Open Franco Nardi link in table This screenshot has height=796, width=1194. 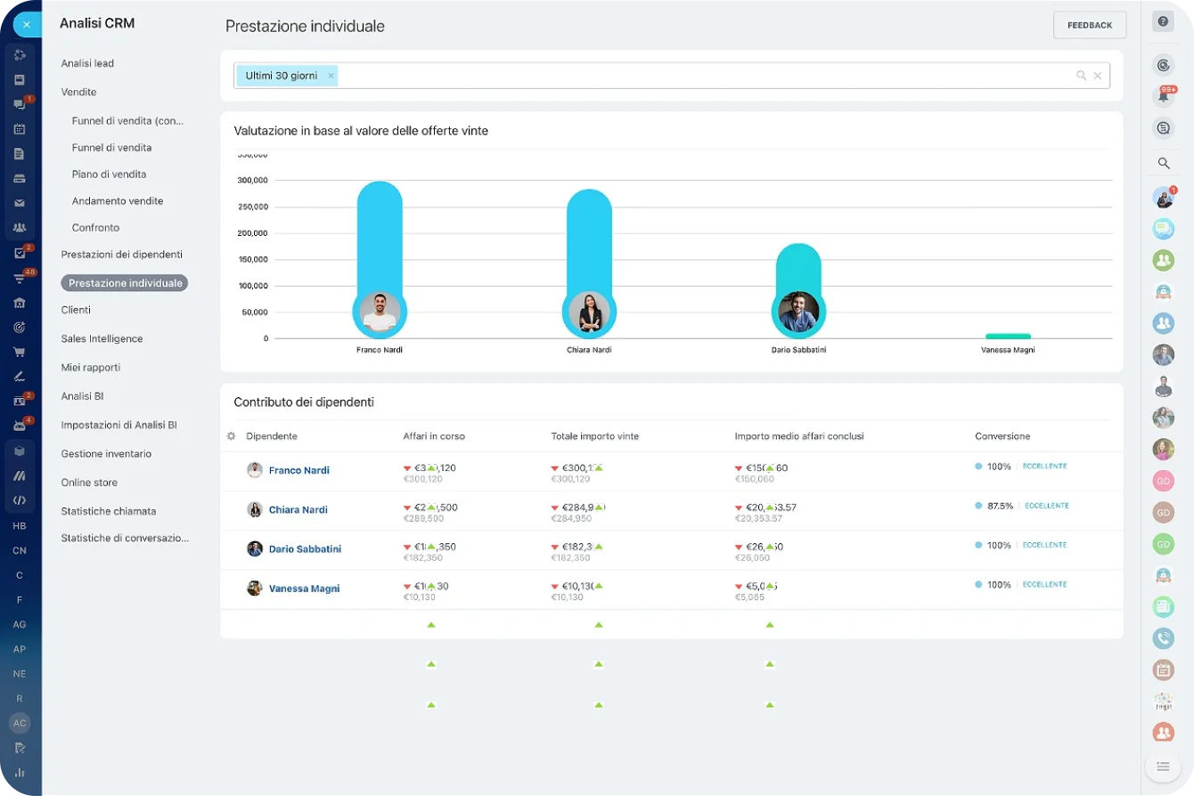[x=298, y=470]
